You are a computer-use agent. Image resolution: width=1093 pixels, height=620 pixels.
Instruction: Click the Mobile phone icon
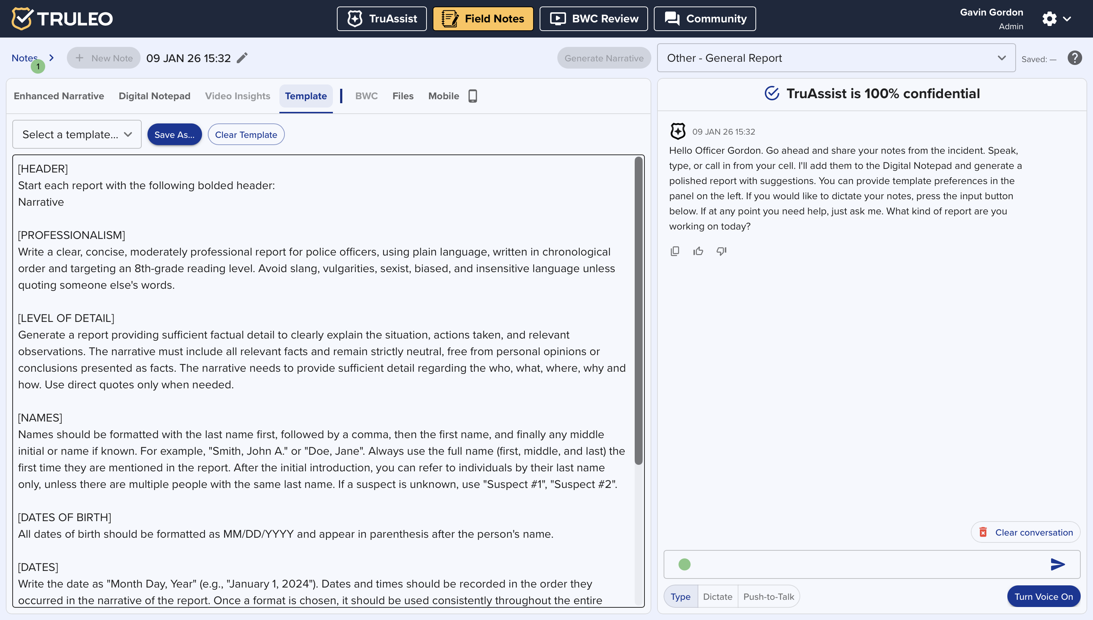(x=472, y=96)
